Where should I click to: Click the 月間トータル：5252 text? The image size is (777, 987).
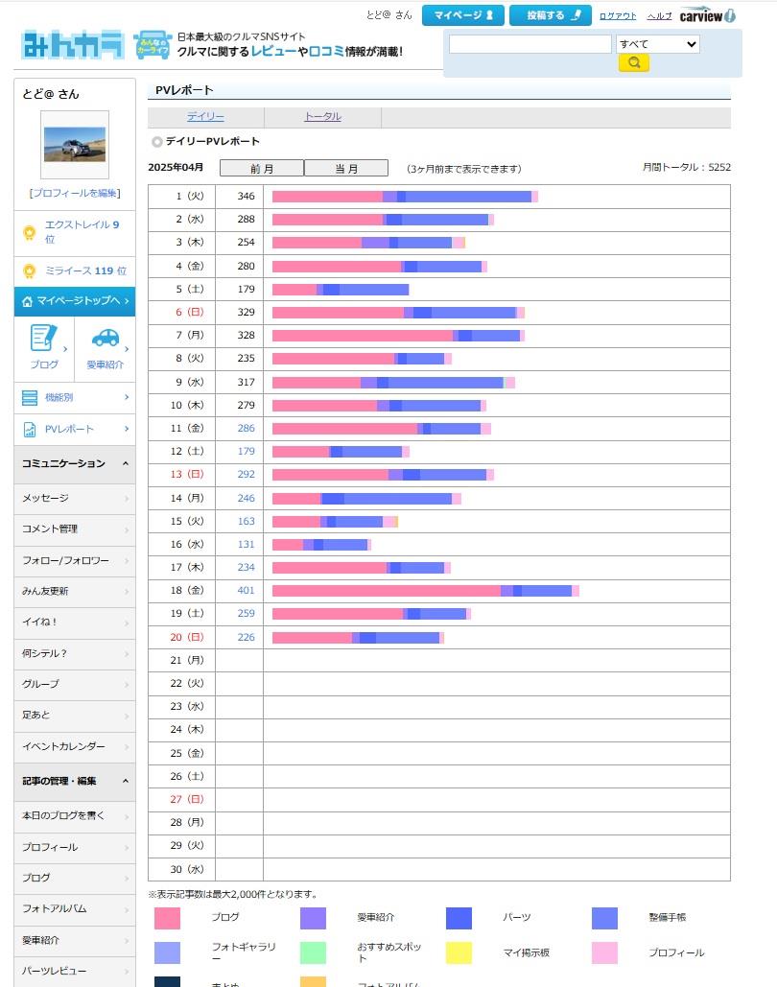pos(686,168)
